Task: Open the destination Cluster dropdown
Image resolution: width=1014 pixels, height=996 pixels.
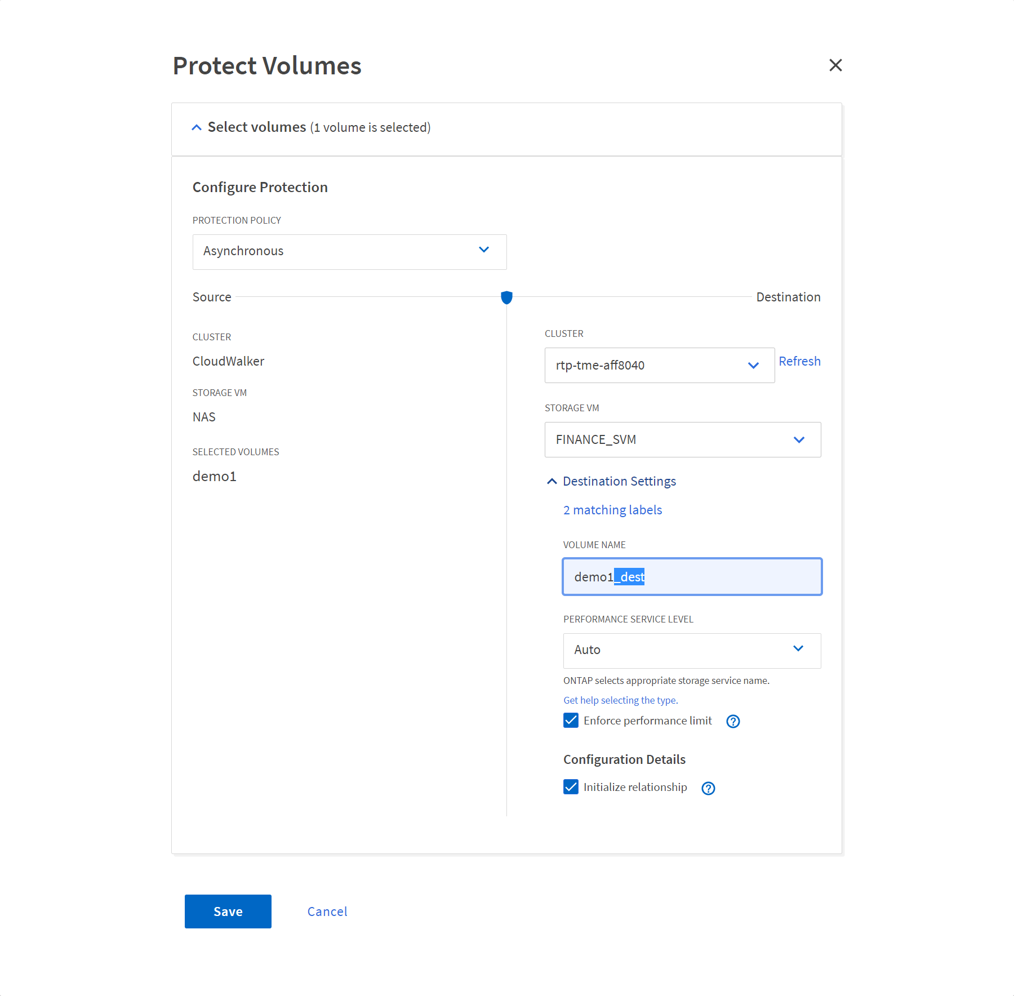Action: click(x=659, y=366)
